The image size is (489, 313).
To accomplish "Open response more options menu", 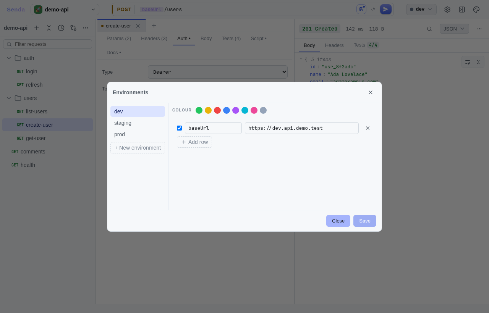I will pos(479,29).
